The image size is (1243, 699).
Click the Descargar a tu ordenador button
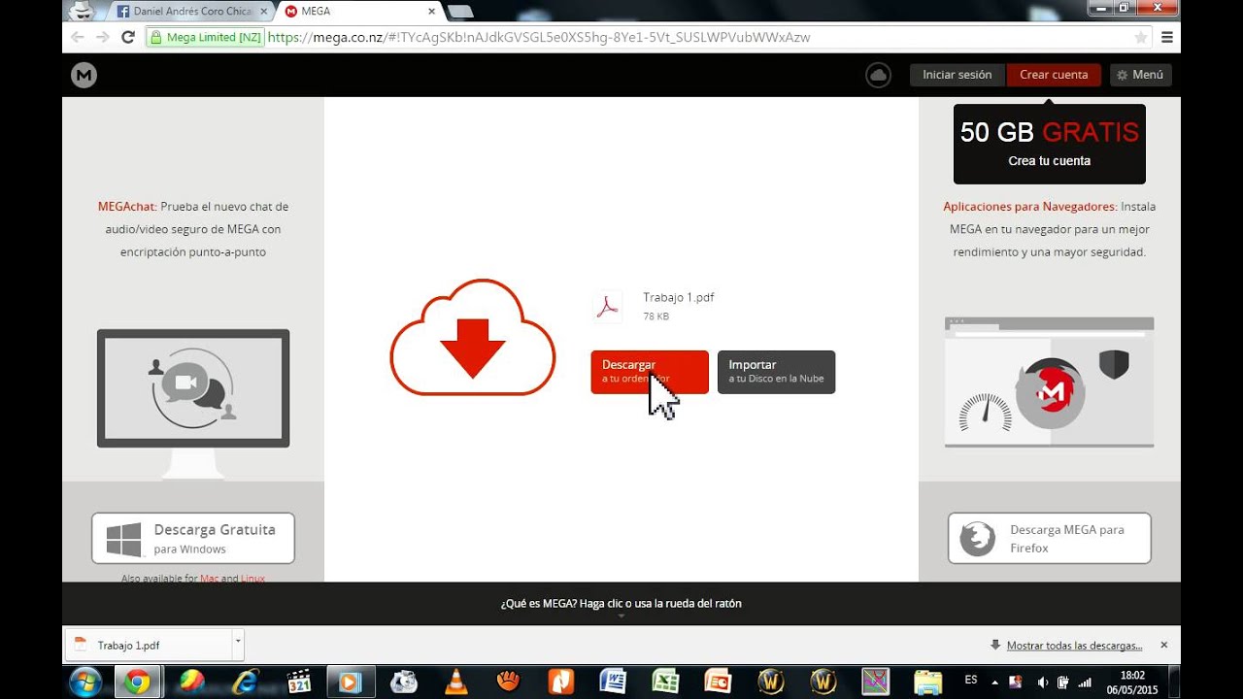coord(650,372)
